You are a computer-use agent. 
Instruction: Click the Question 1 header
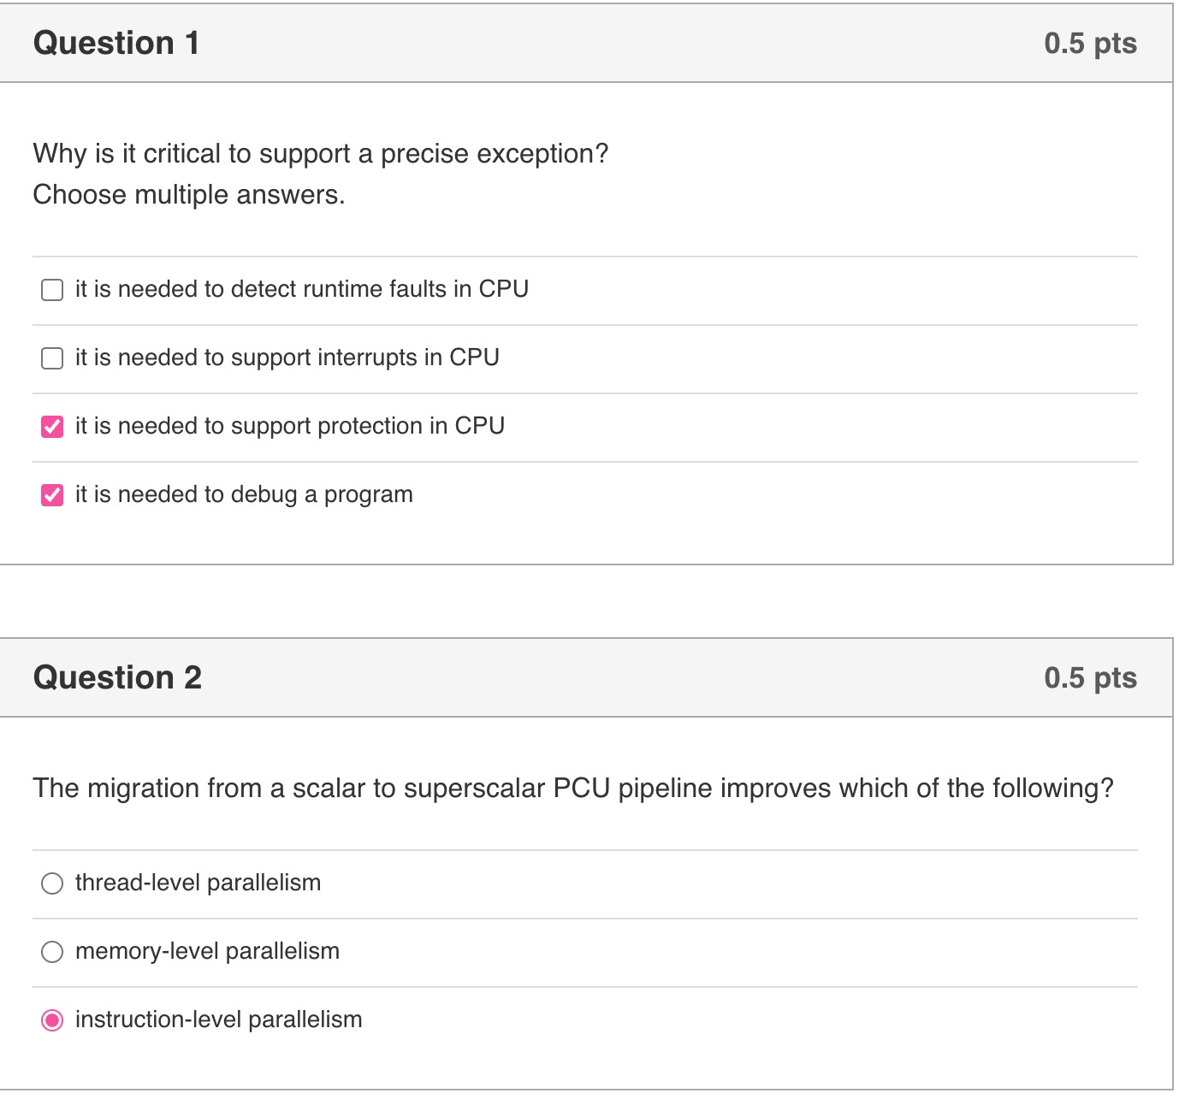pyautogui.click(x=116, y=42)
